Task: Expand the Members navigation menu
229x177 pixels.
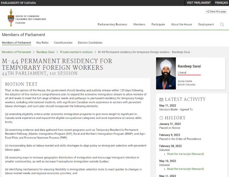Action: pyautogui.click(x=139, y=24)
